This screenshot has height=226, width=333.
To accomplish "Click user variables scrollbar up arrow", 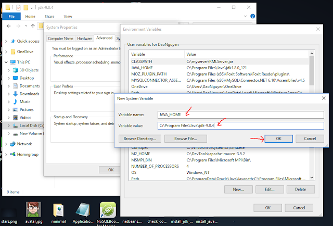I will pos(312,54).
